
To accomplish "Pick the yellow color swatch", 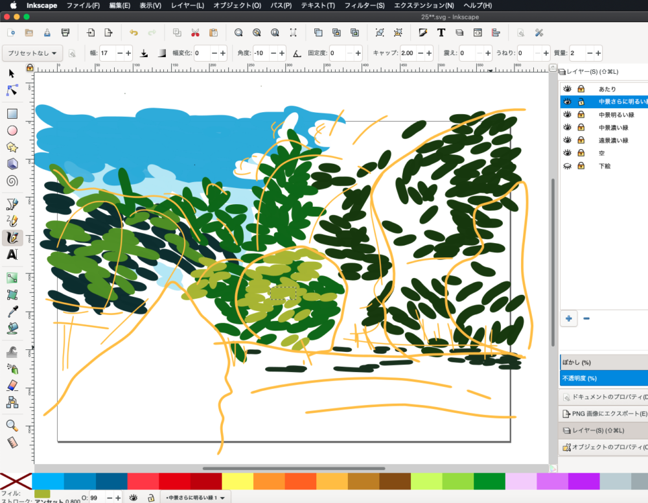I will 238,482.
